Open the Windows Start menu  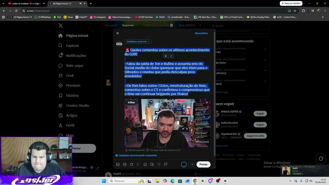click(x=104, y=181)
